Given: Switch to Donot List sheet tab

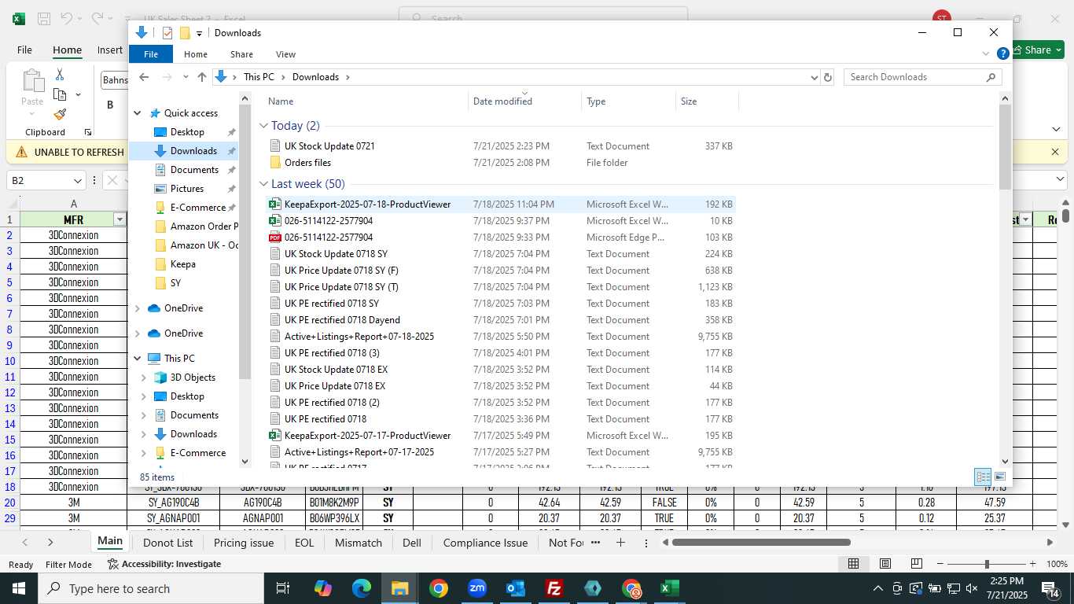Looking at the screenshot, I should [x=168, y=543].
